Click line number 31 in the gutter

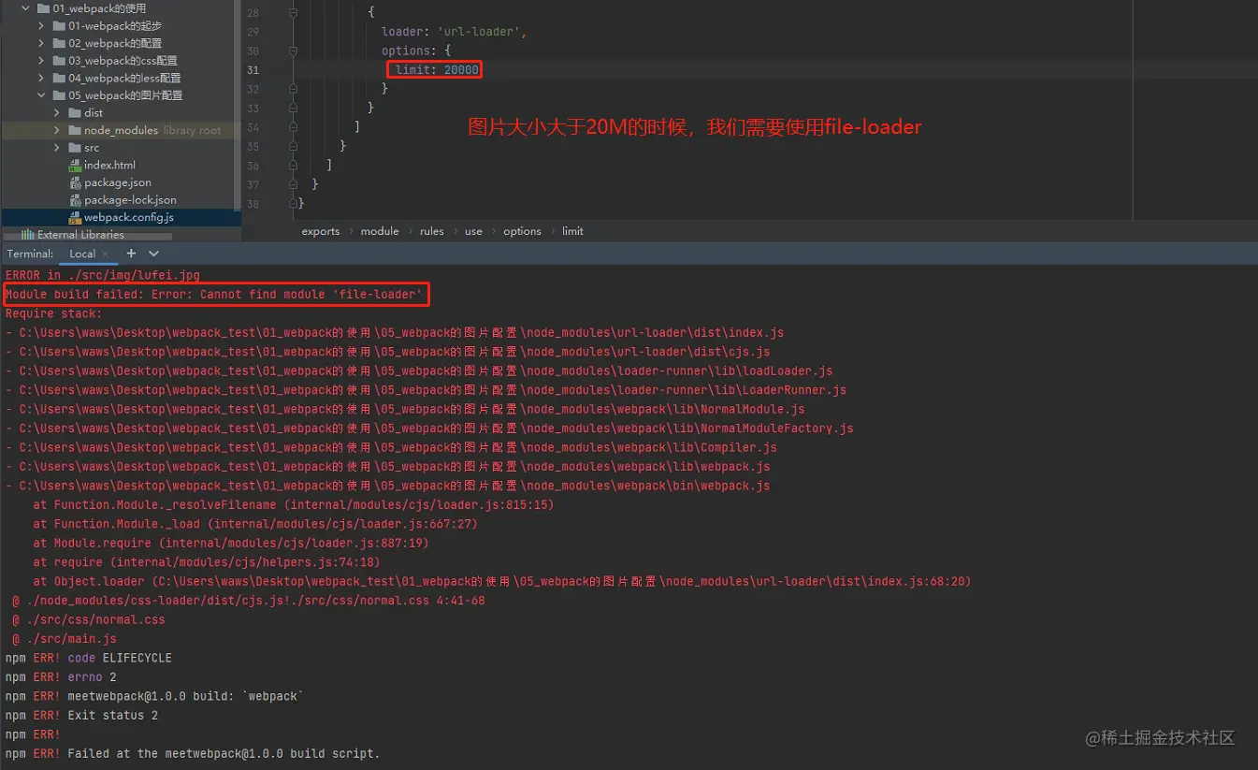(253, 70)
